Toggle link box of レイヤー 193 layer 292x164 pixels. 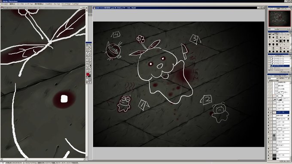pyautogui.click(x=271, y=112)
